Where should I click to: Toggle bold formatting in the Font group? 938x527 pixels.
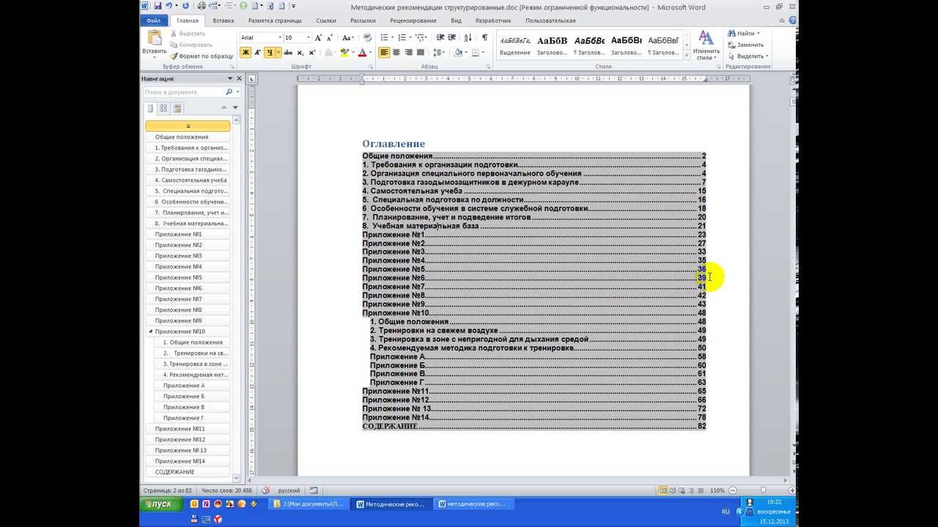point(244,53)
